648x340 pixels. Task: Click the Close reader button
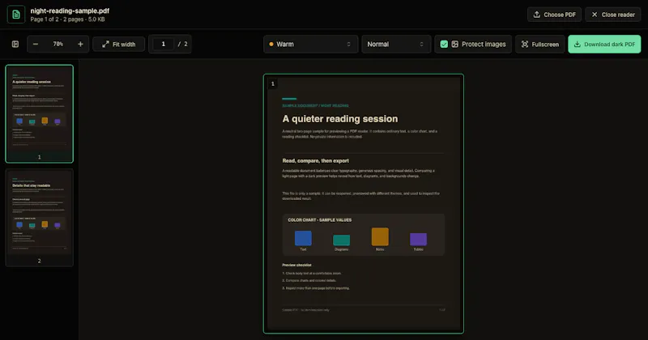point(613,15)
